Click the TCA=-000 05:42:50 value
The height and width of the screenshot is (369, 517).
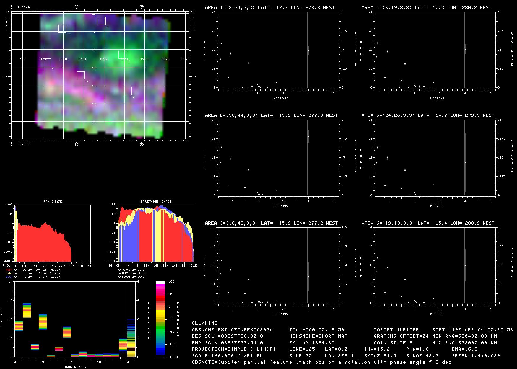[317, 329]
